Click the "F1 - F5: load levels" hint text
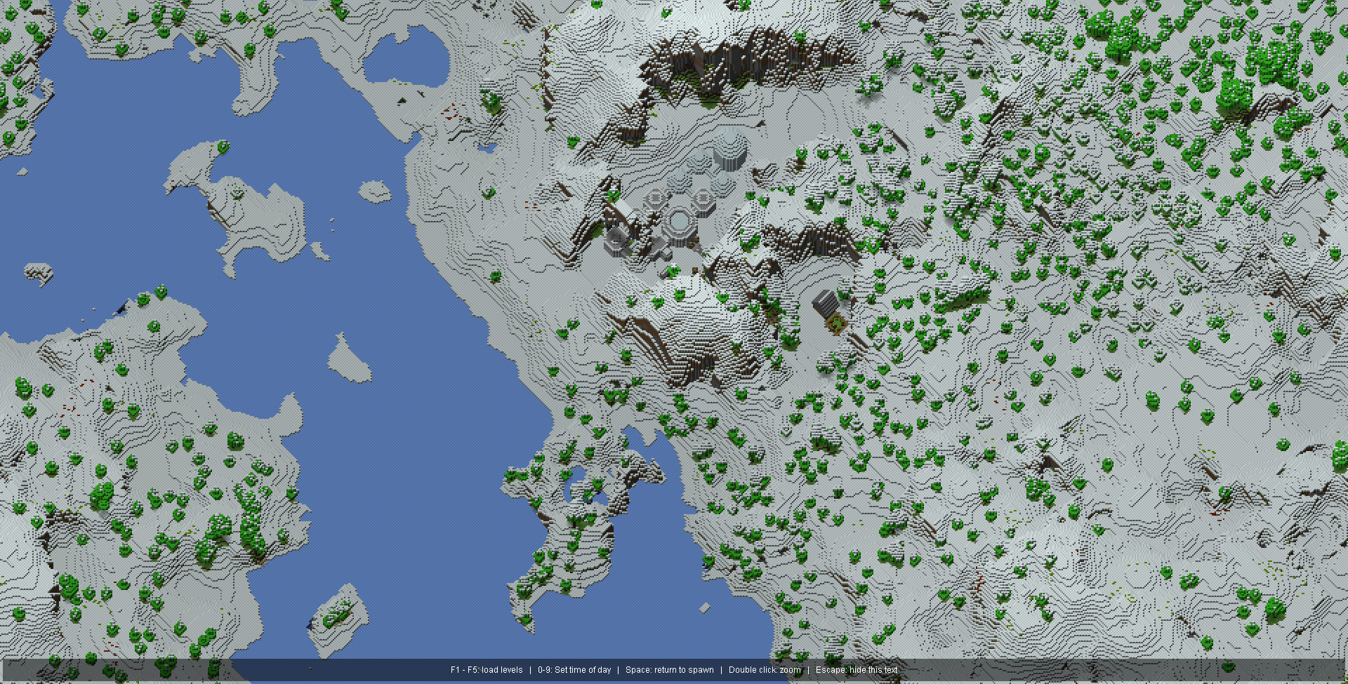This screenshot has height=684, width=1348. (x=487, y=670)
